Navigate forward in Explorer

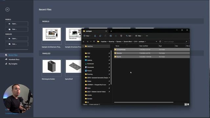coord(88,42)
